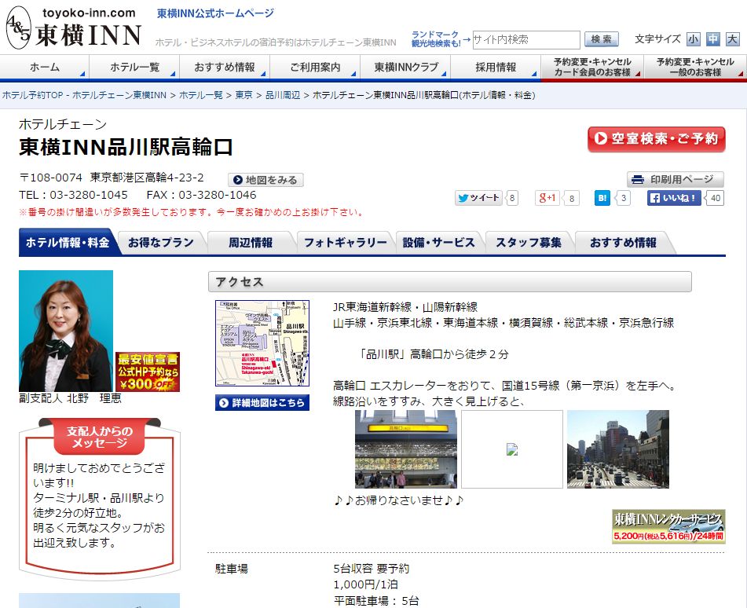Open the 印刷用ページ printer button
The image size is (747, 608).
click(675, 180)
